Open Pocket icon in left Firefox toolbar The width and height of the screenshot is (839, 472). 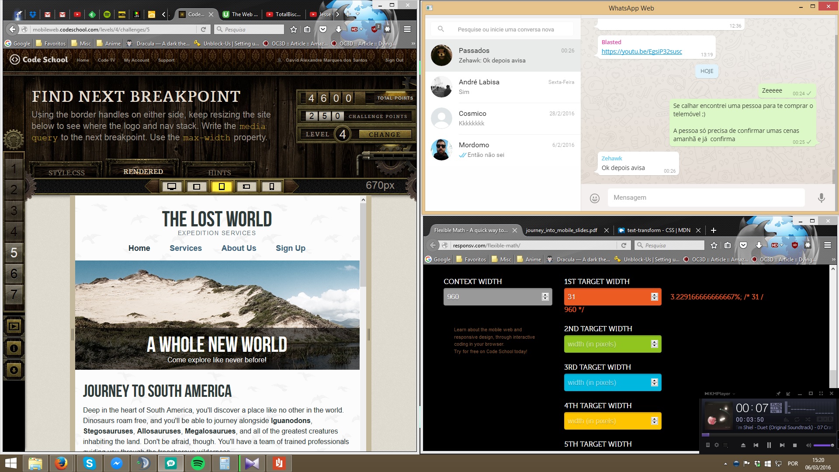[323, 29]
